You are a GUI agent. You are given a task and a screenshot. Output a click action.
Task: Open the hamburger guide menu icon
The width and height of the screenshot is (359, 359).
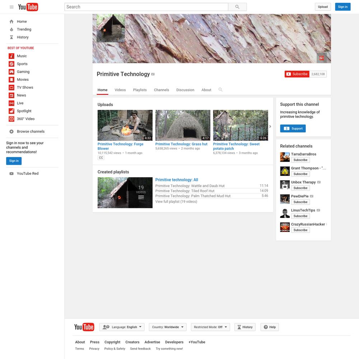pyautogui.click(x=11, y=7)
